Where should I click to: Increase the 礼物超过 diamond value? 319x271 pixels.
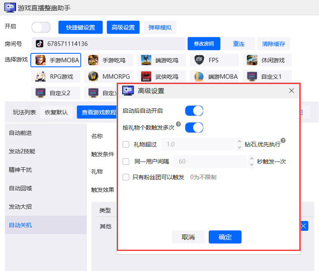[239, 141]
